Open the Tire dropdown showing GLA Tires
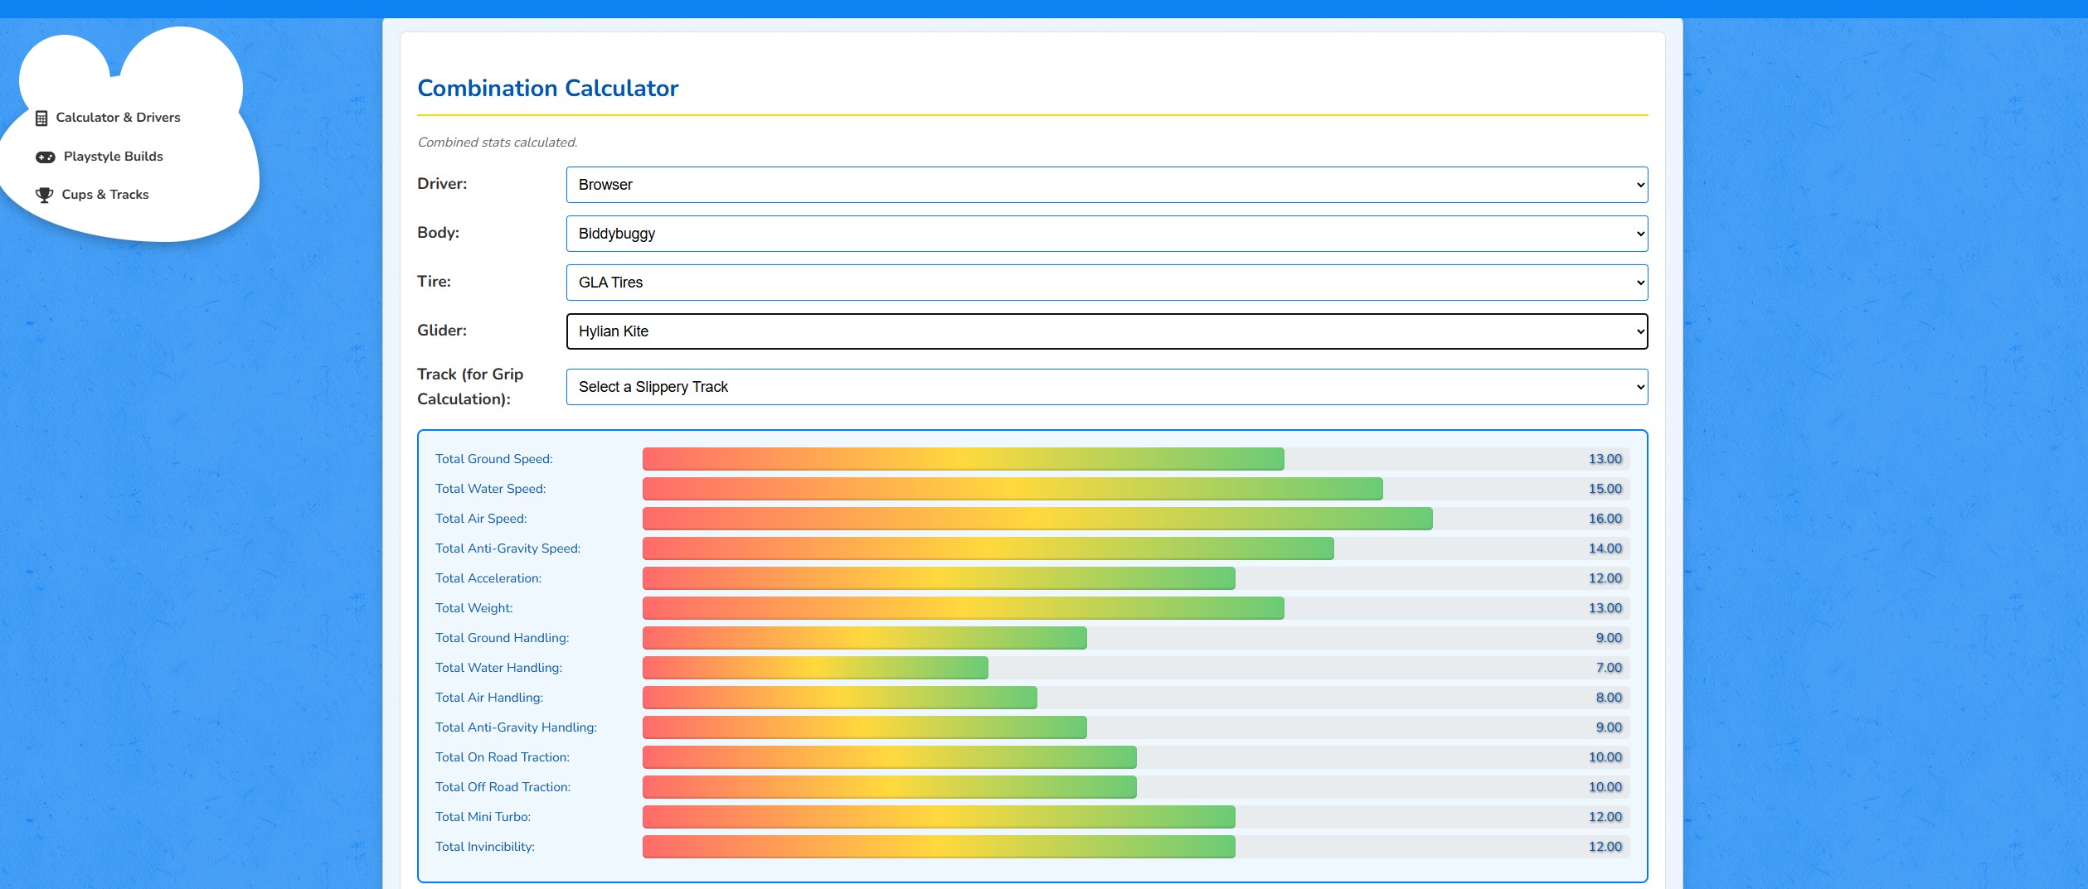The height and width of the screenshot is (889, 2088). tap(1106, 283)
